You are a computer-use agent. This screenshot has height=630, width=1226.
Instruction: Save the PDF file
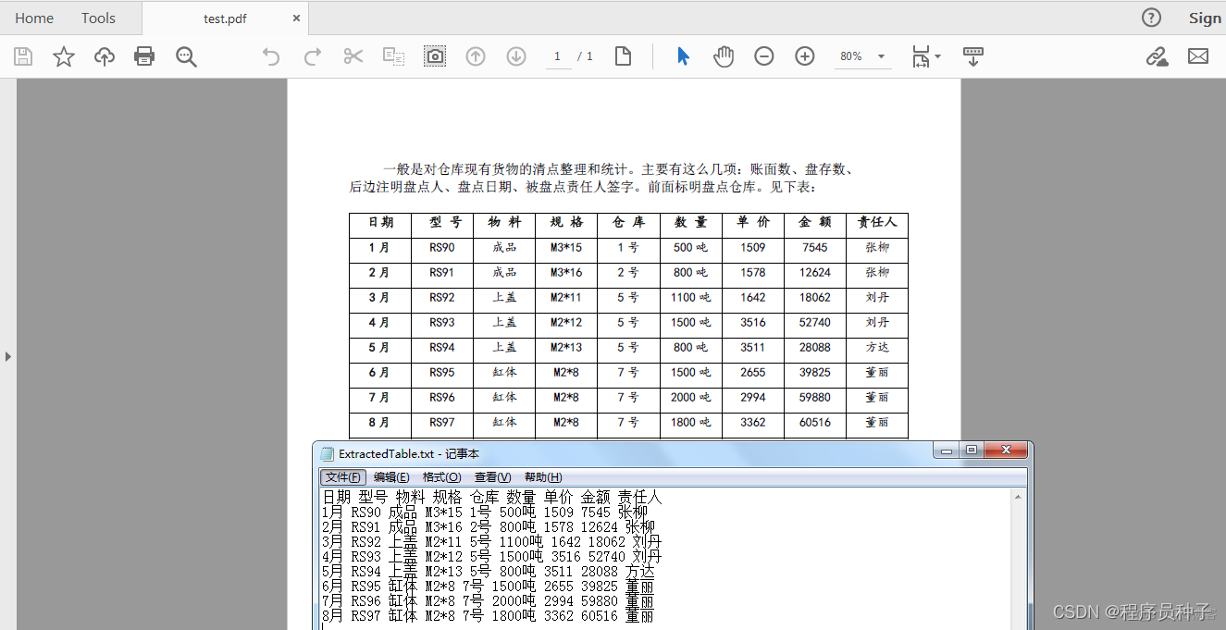(22, 56)
